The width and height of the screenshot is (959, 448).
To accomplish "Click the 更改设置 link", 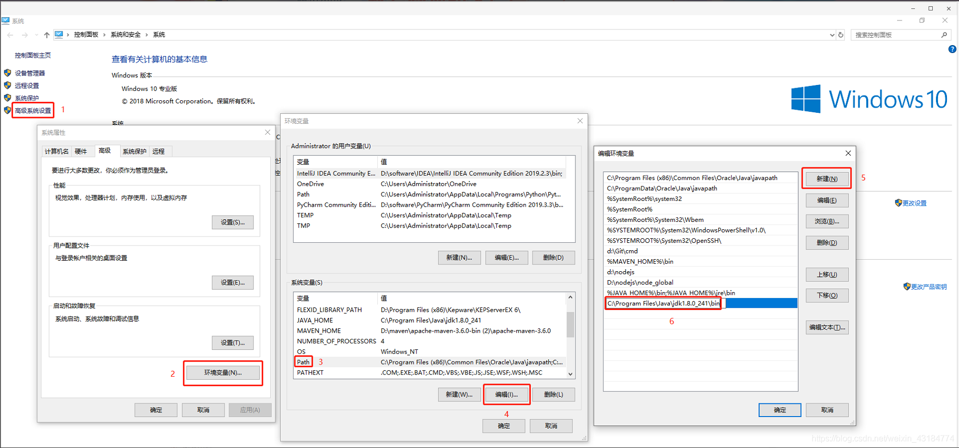I will coord(914,203).
